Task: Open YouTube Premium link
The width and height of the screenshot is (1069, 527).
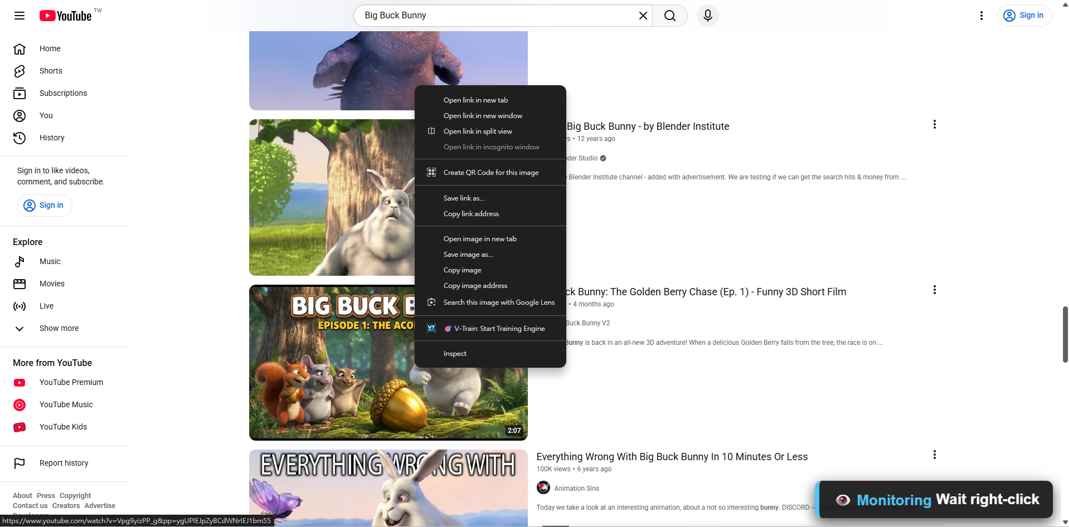Action: pyautogui.click(x=64, y=382)
